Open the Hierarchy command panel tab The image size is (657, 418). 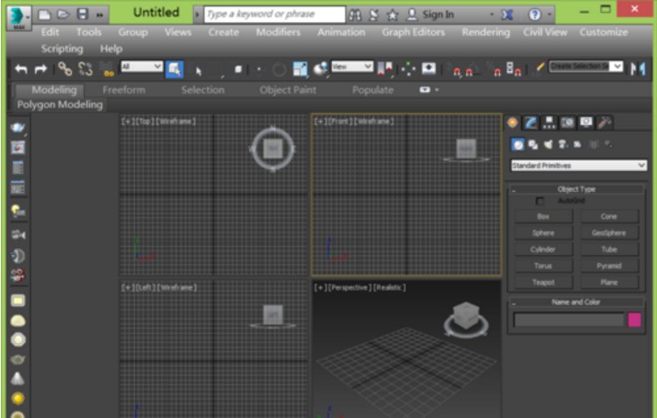pos(549,123)
